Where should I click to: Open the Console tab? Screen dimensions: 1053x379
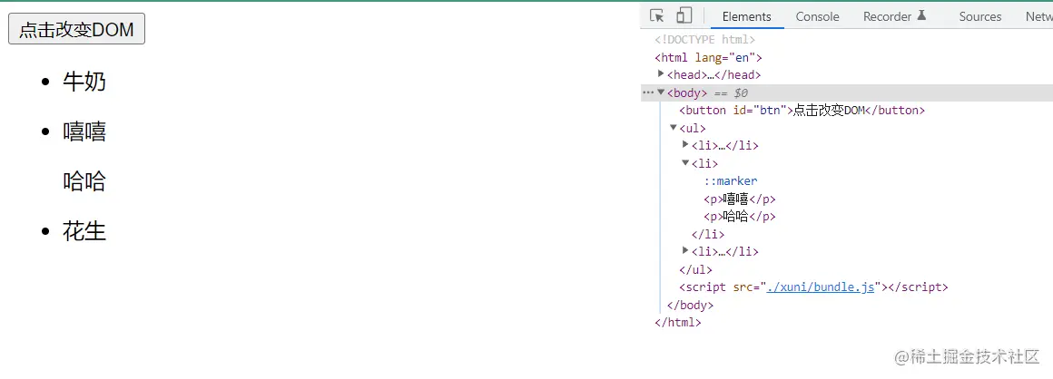tap(817, 16)
